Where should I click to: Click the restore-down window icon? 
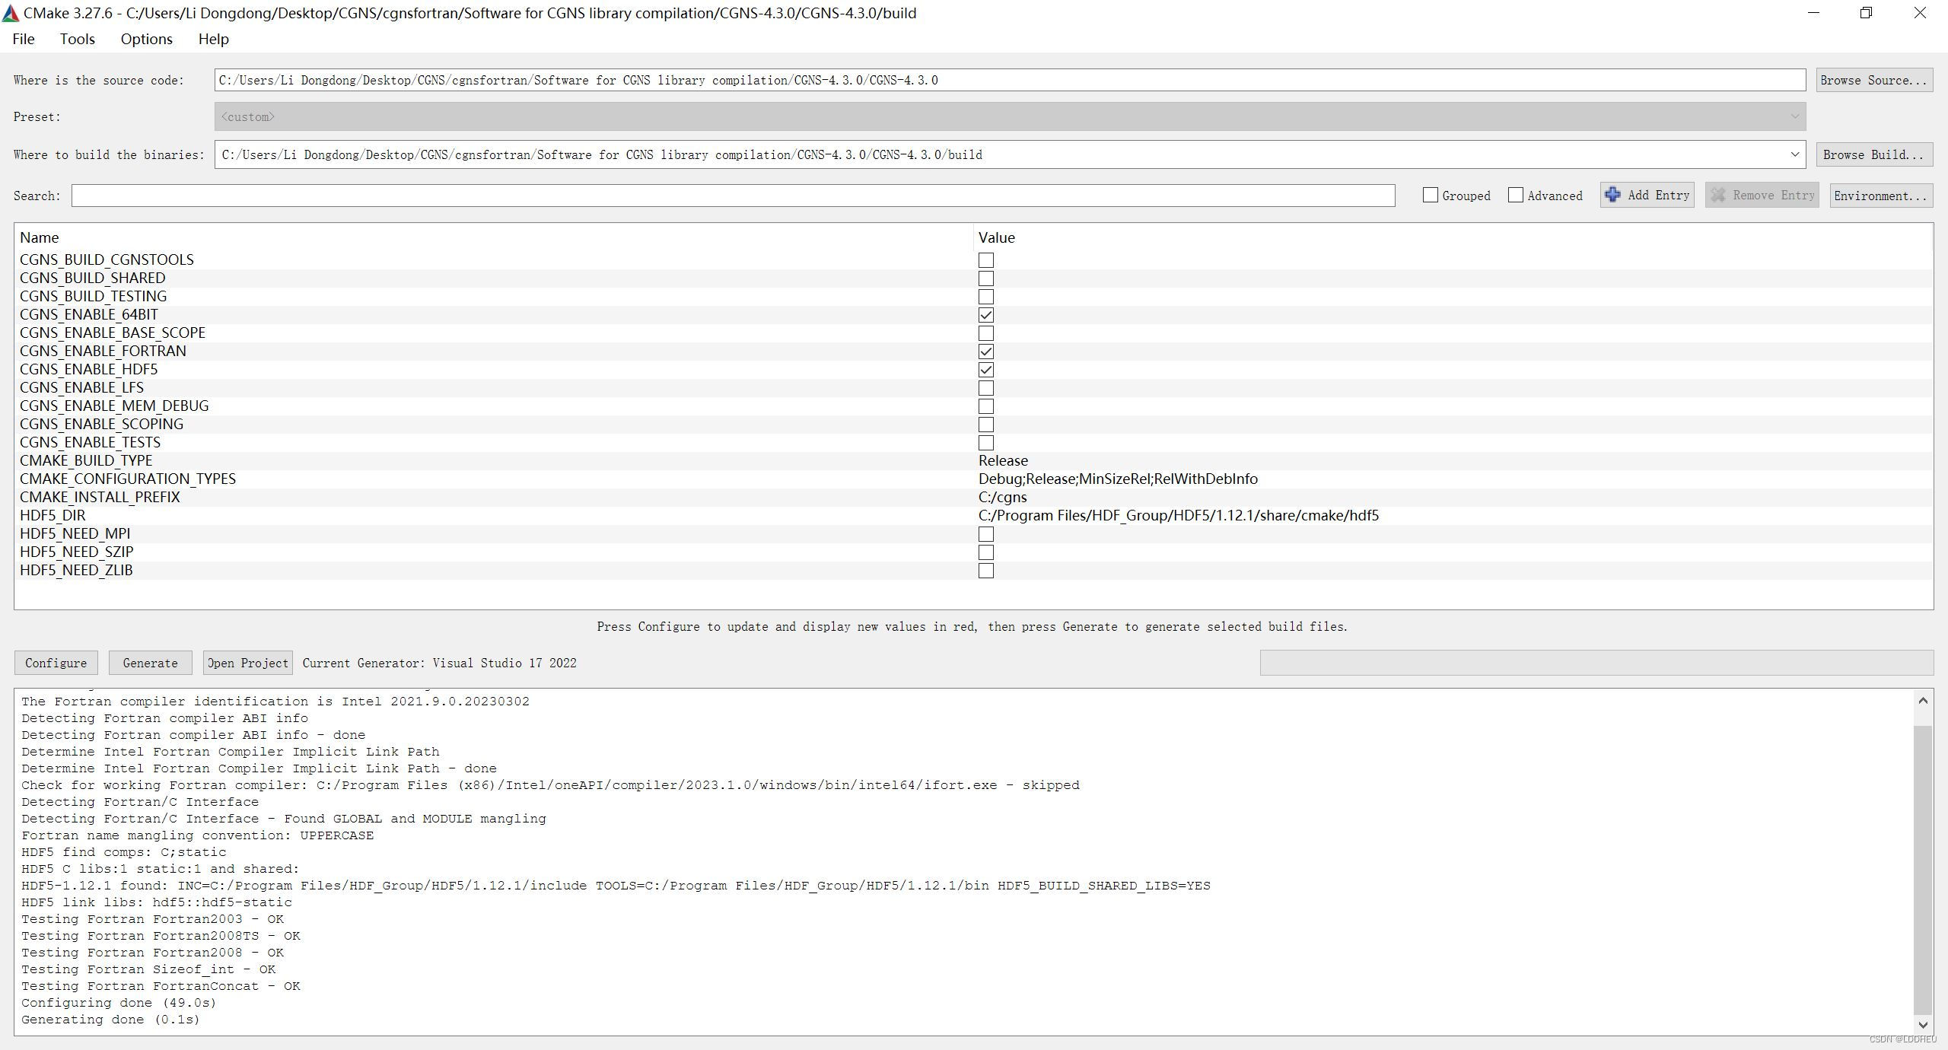tap(1866, 13)
